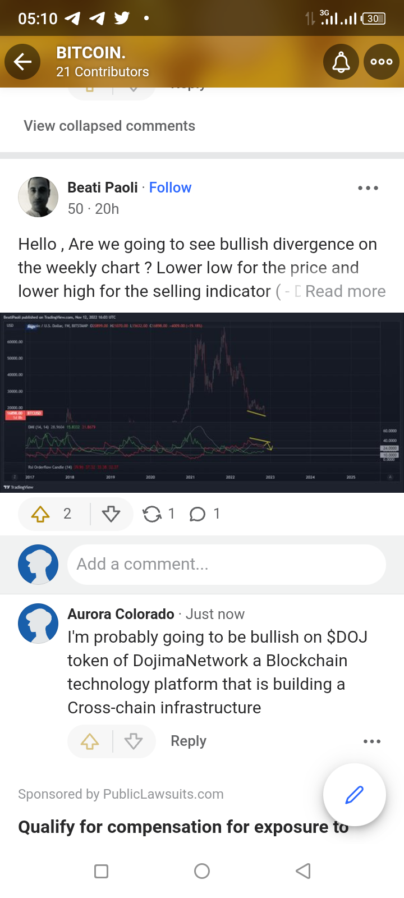Open Beati Paoli's profile name
The height and width of the screenshot is (898, 404).
point(103,187)
